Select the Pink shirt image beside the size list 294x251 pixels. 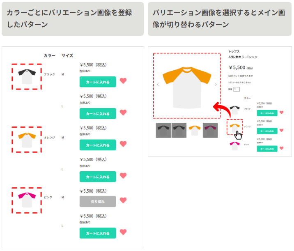[x=26, y=200]
